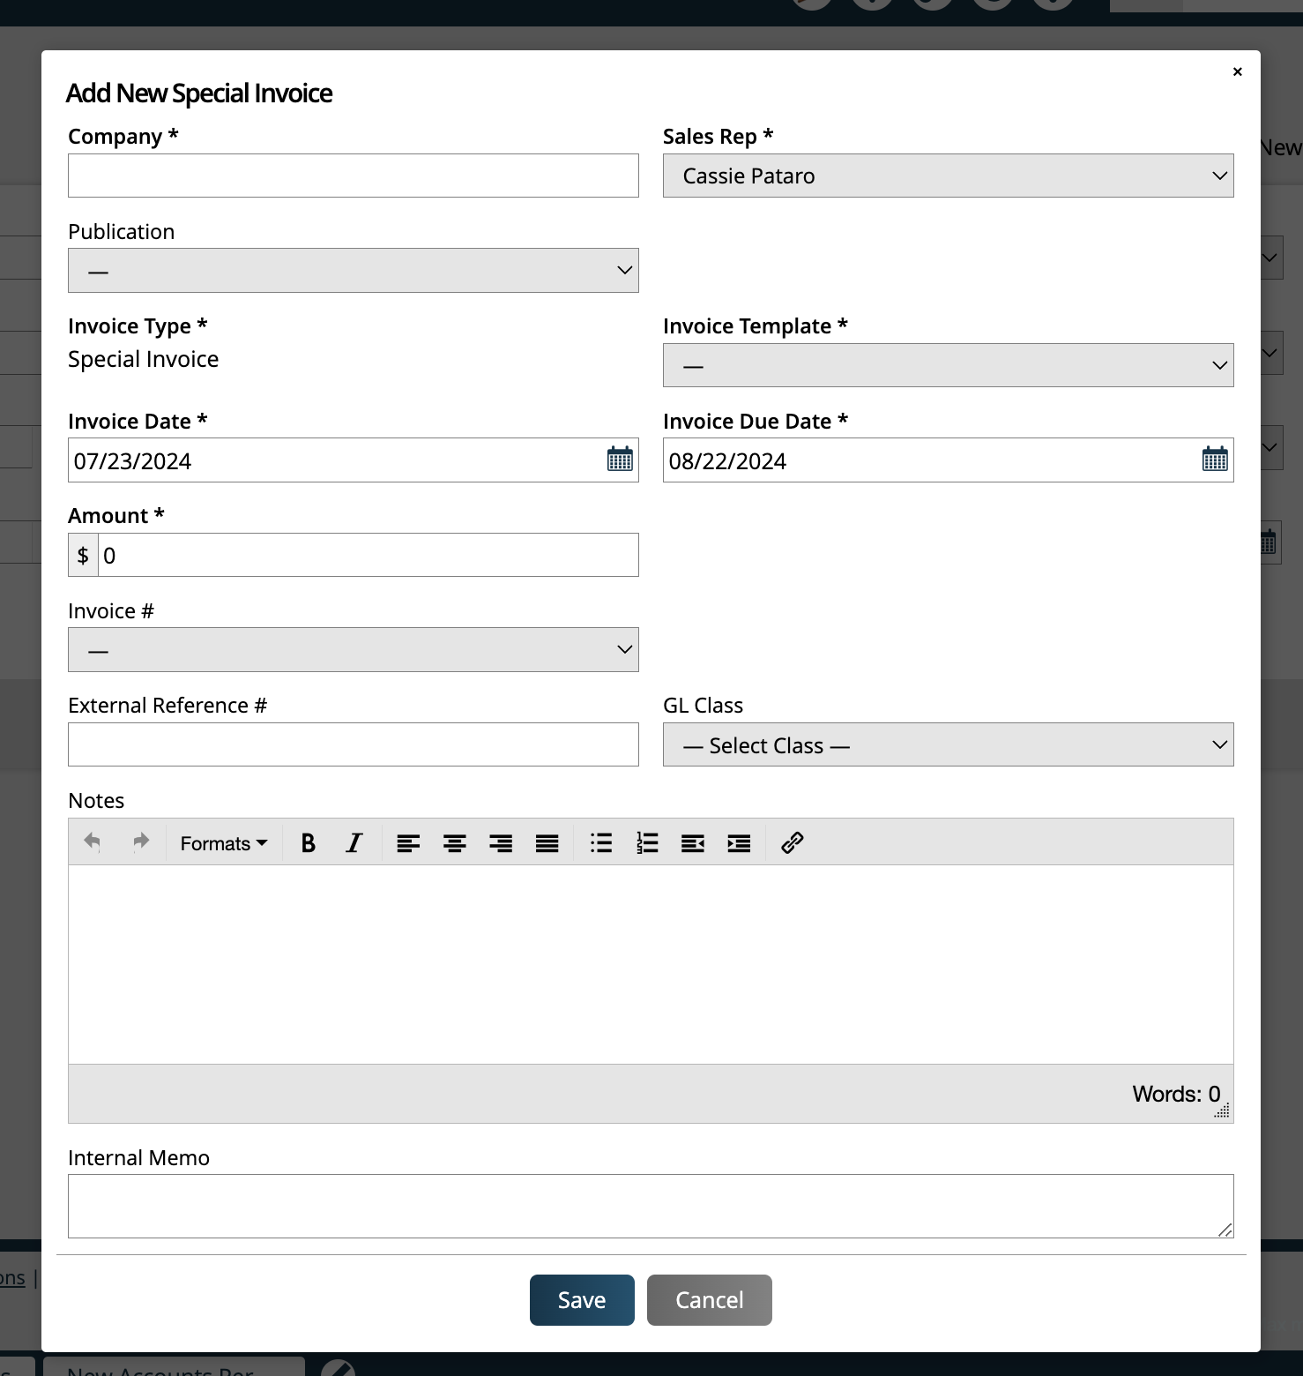Expand the Publication dropdown
Image resolution: width=1303 pixels, height=1376 pixels.
pyautogui.click(x=353, y=270)
